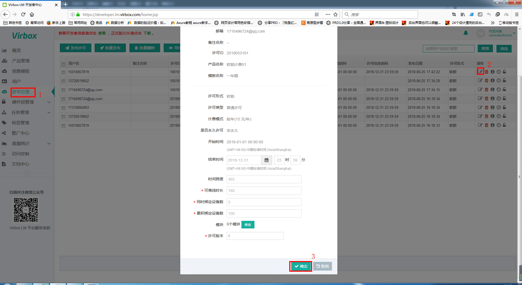This screenshot has width=522, height=285.
Task: Check the second 13720019652 row checkbox
Action: coord(63,117)
